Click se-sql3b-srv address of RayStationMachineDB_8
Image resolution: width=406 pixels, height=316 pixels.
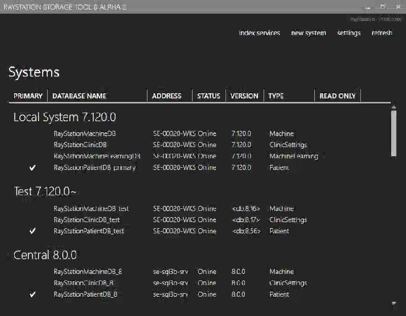[x=171, y=272]
